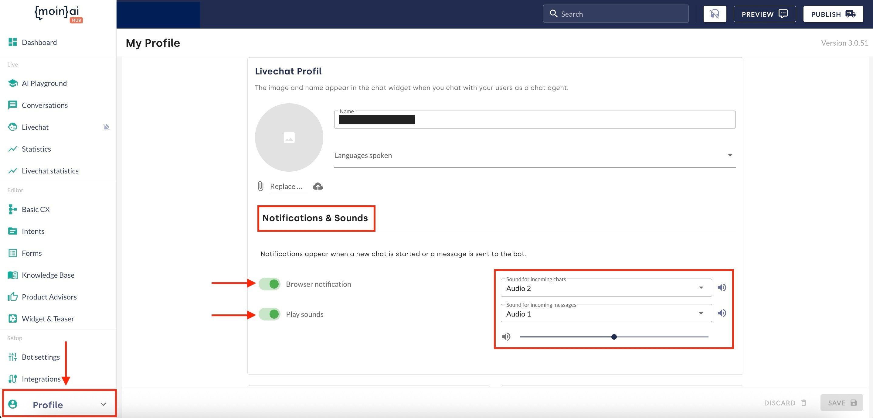Go to AI Playground

click(44, 84)
